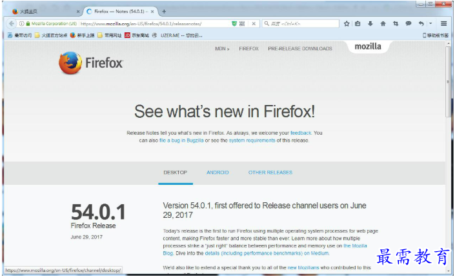
Task: Select the Firefox — Notes (54.0.1) tab
Action: point(121,12)
